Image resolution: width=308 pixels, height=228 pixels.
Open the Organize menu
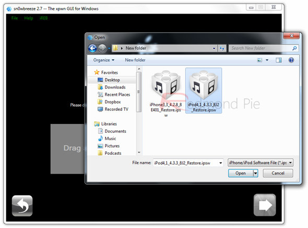pos(104,60)
